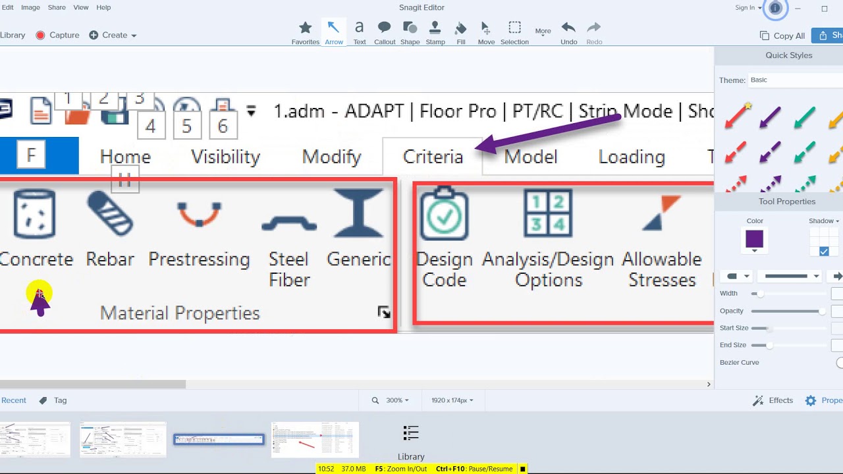The width and height of the screenshot is (843, 474).
Task: Toggle the checked shadow direction cell
Action: [x=824, y=251]
